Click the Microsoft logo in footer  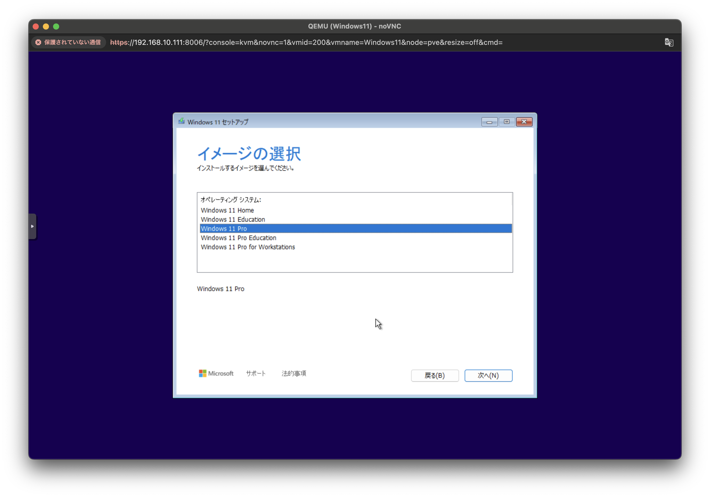pos(216,373)
